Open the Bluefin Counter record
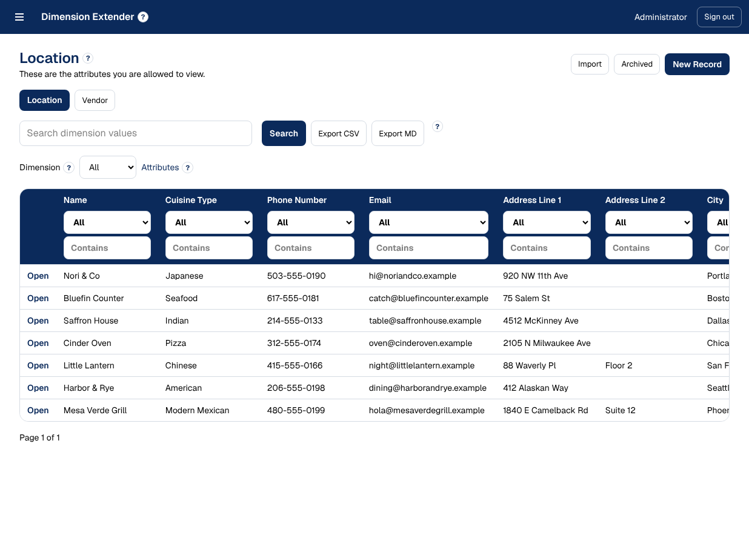 coord(38,298)
